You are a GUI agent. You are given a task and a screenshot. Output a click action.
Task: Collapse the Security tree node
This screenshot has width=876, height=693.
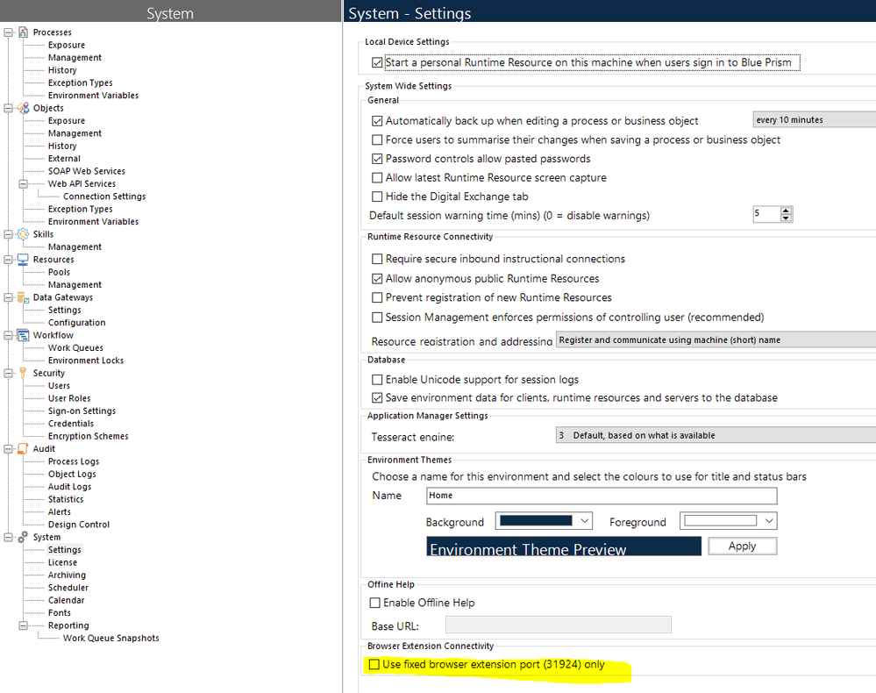coord(8,373)
